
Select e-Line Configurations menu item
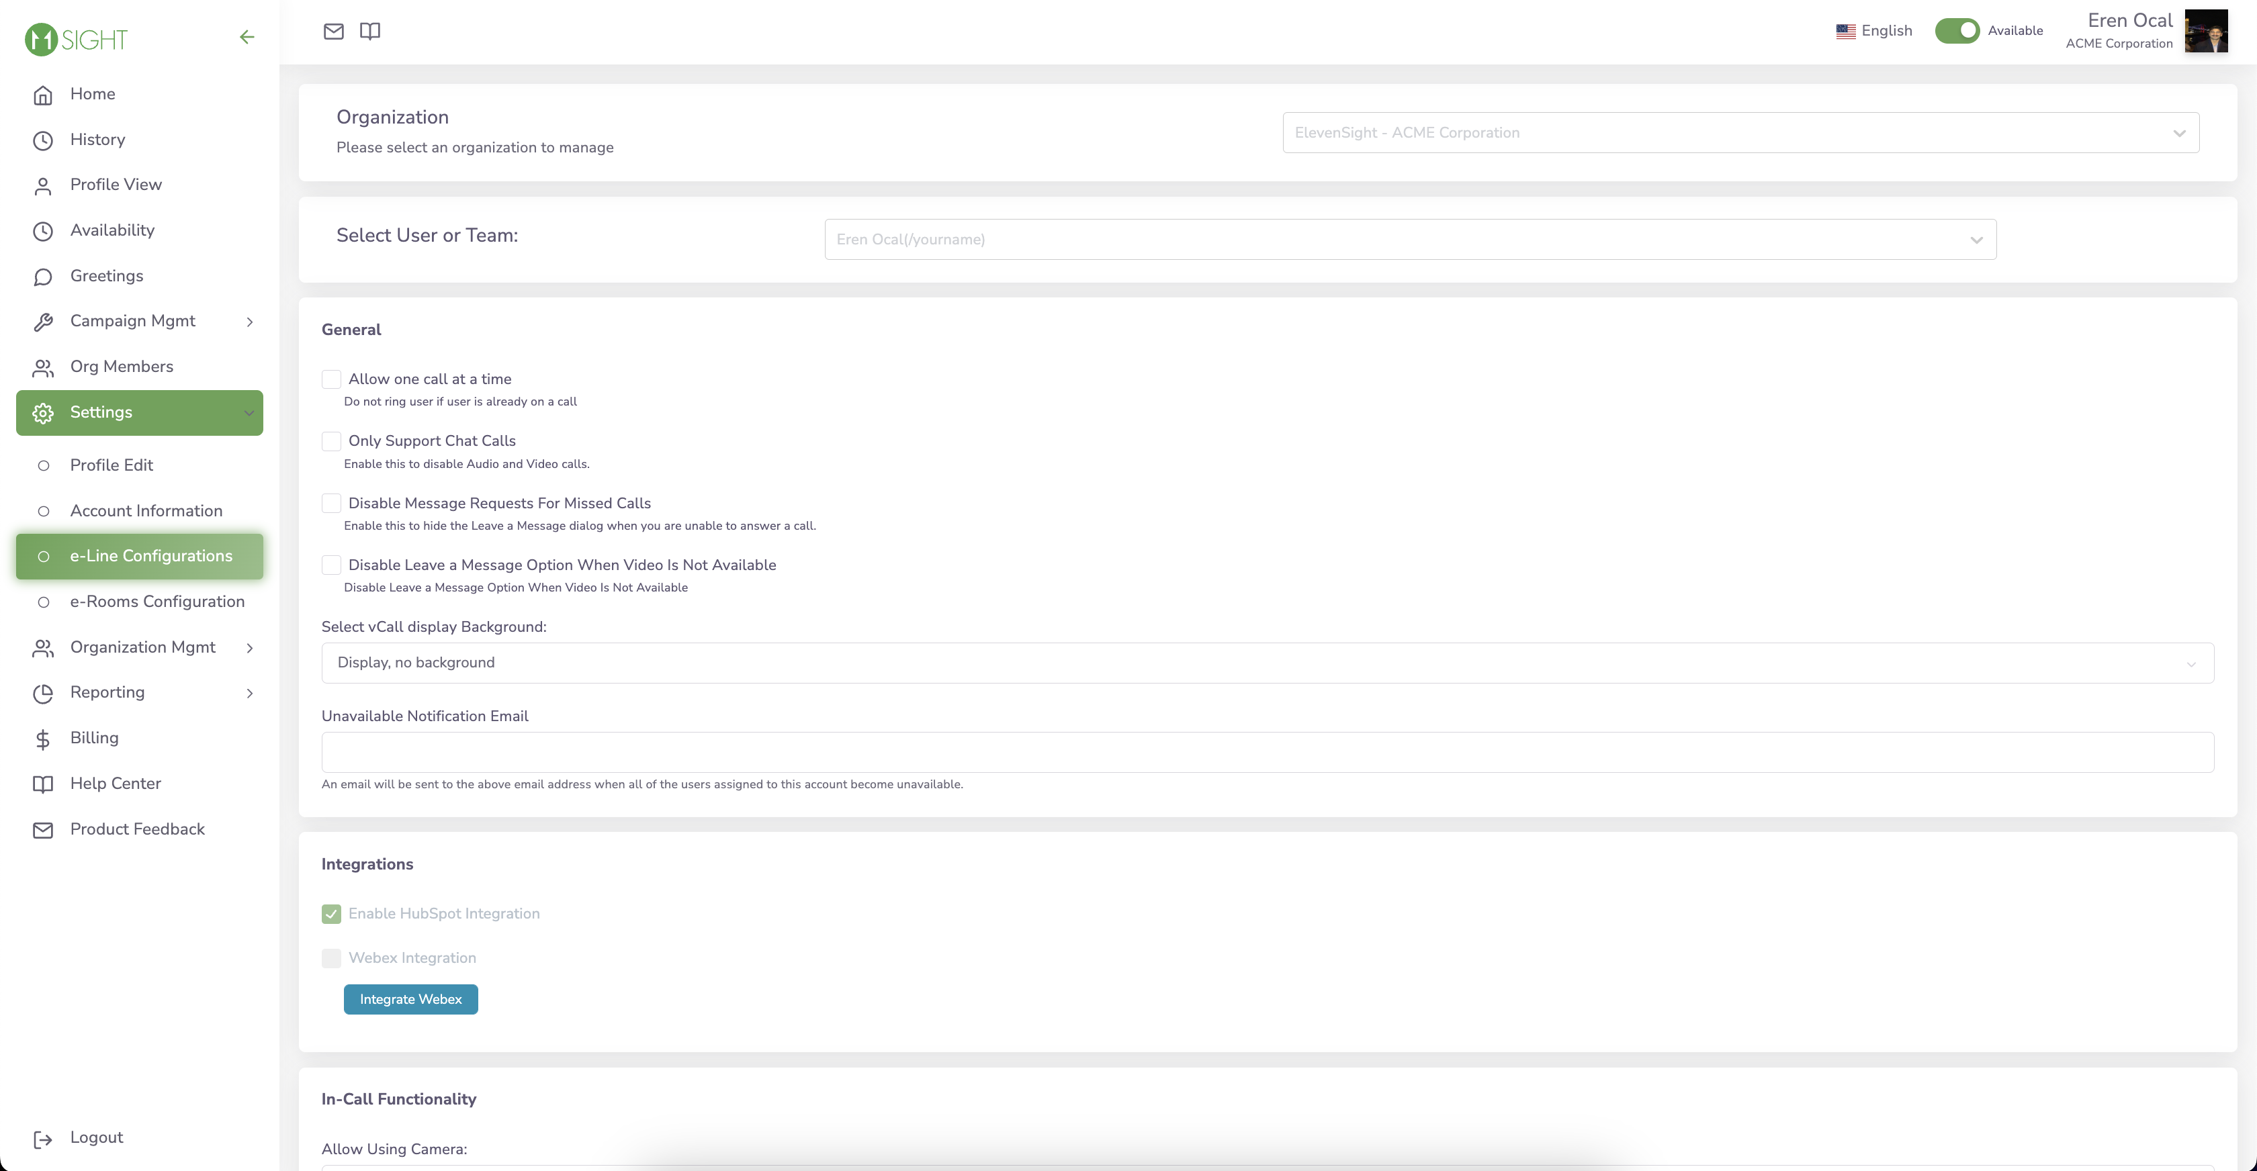pyautogui.click(x=139, y=556)
